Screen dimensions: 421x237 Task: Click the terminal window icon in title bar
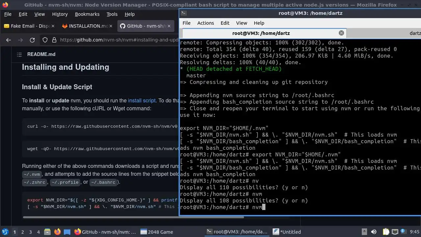[x=184, y=13]
